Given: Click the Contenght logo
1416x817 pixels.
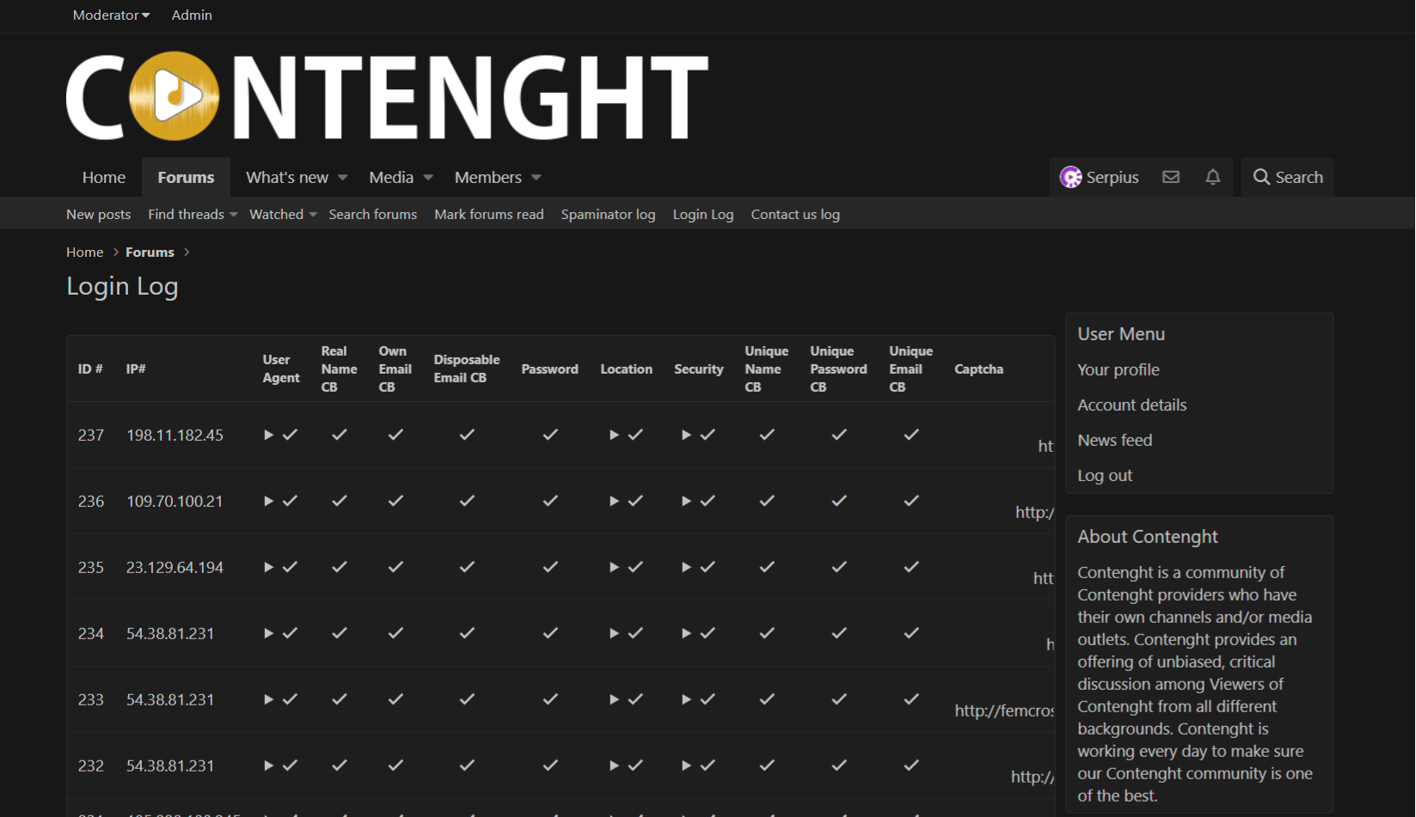Looking at the screenshot, I should pyautogui.click(x=387, y=96).
